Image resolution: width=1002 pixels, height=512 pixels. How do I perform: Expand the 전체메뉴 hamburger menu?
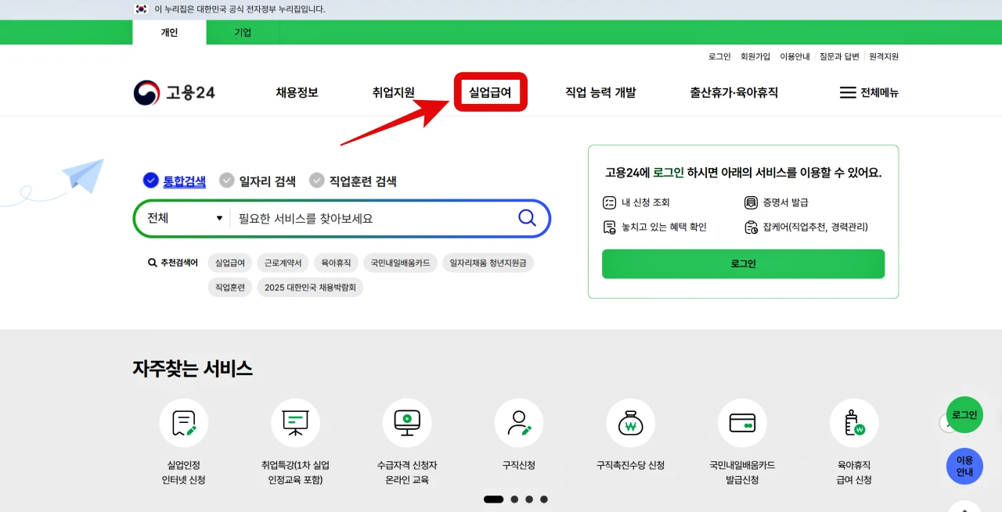[x=871, y=91]
